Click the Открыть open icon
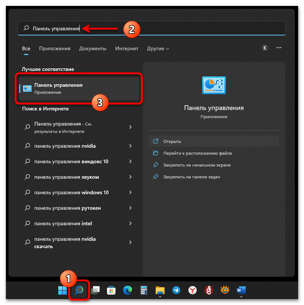Screen dimensions: 304x305 (155, 141)
